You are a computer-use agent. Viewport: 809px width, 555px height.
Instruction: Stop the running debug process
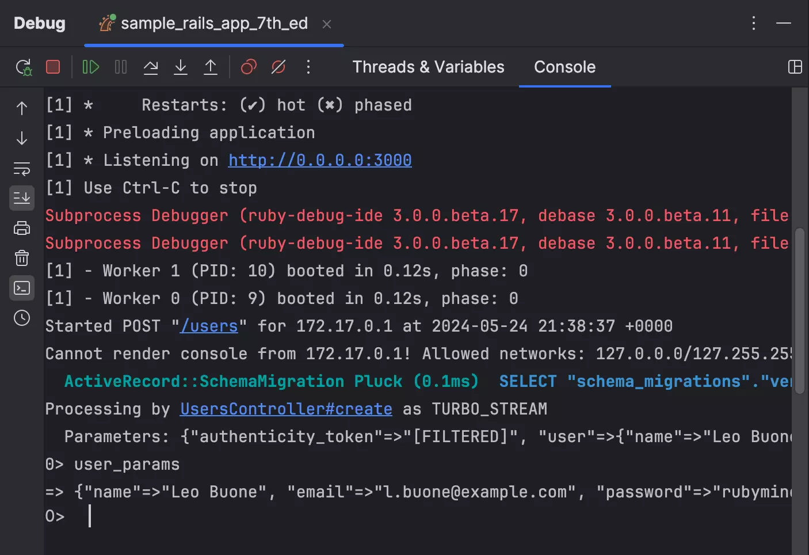(53, 67)
